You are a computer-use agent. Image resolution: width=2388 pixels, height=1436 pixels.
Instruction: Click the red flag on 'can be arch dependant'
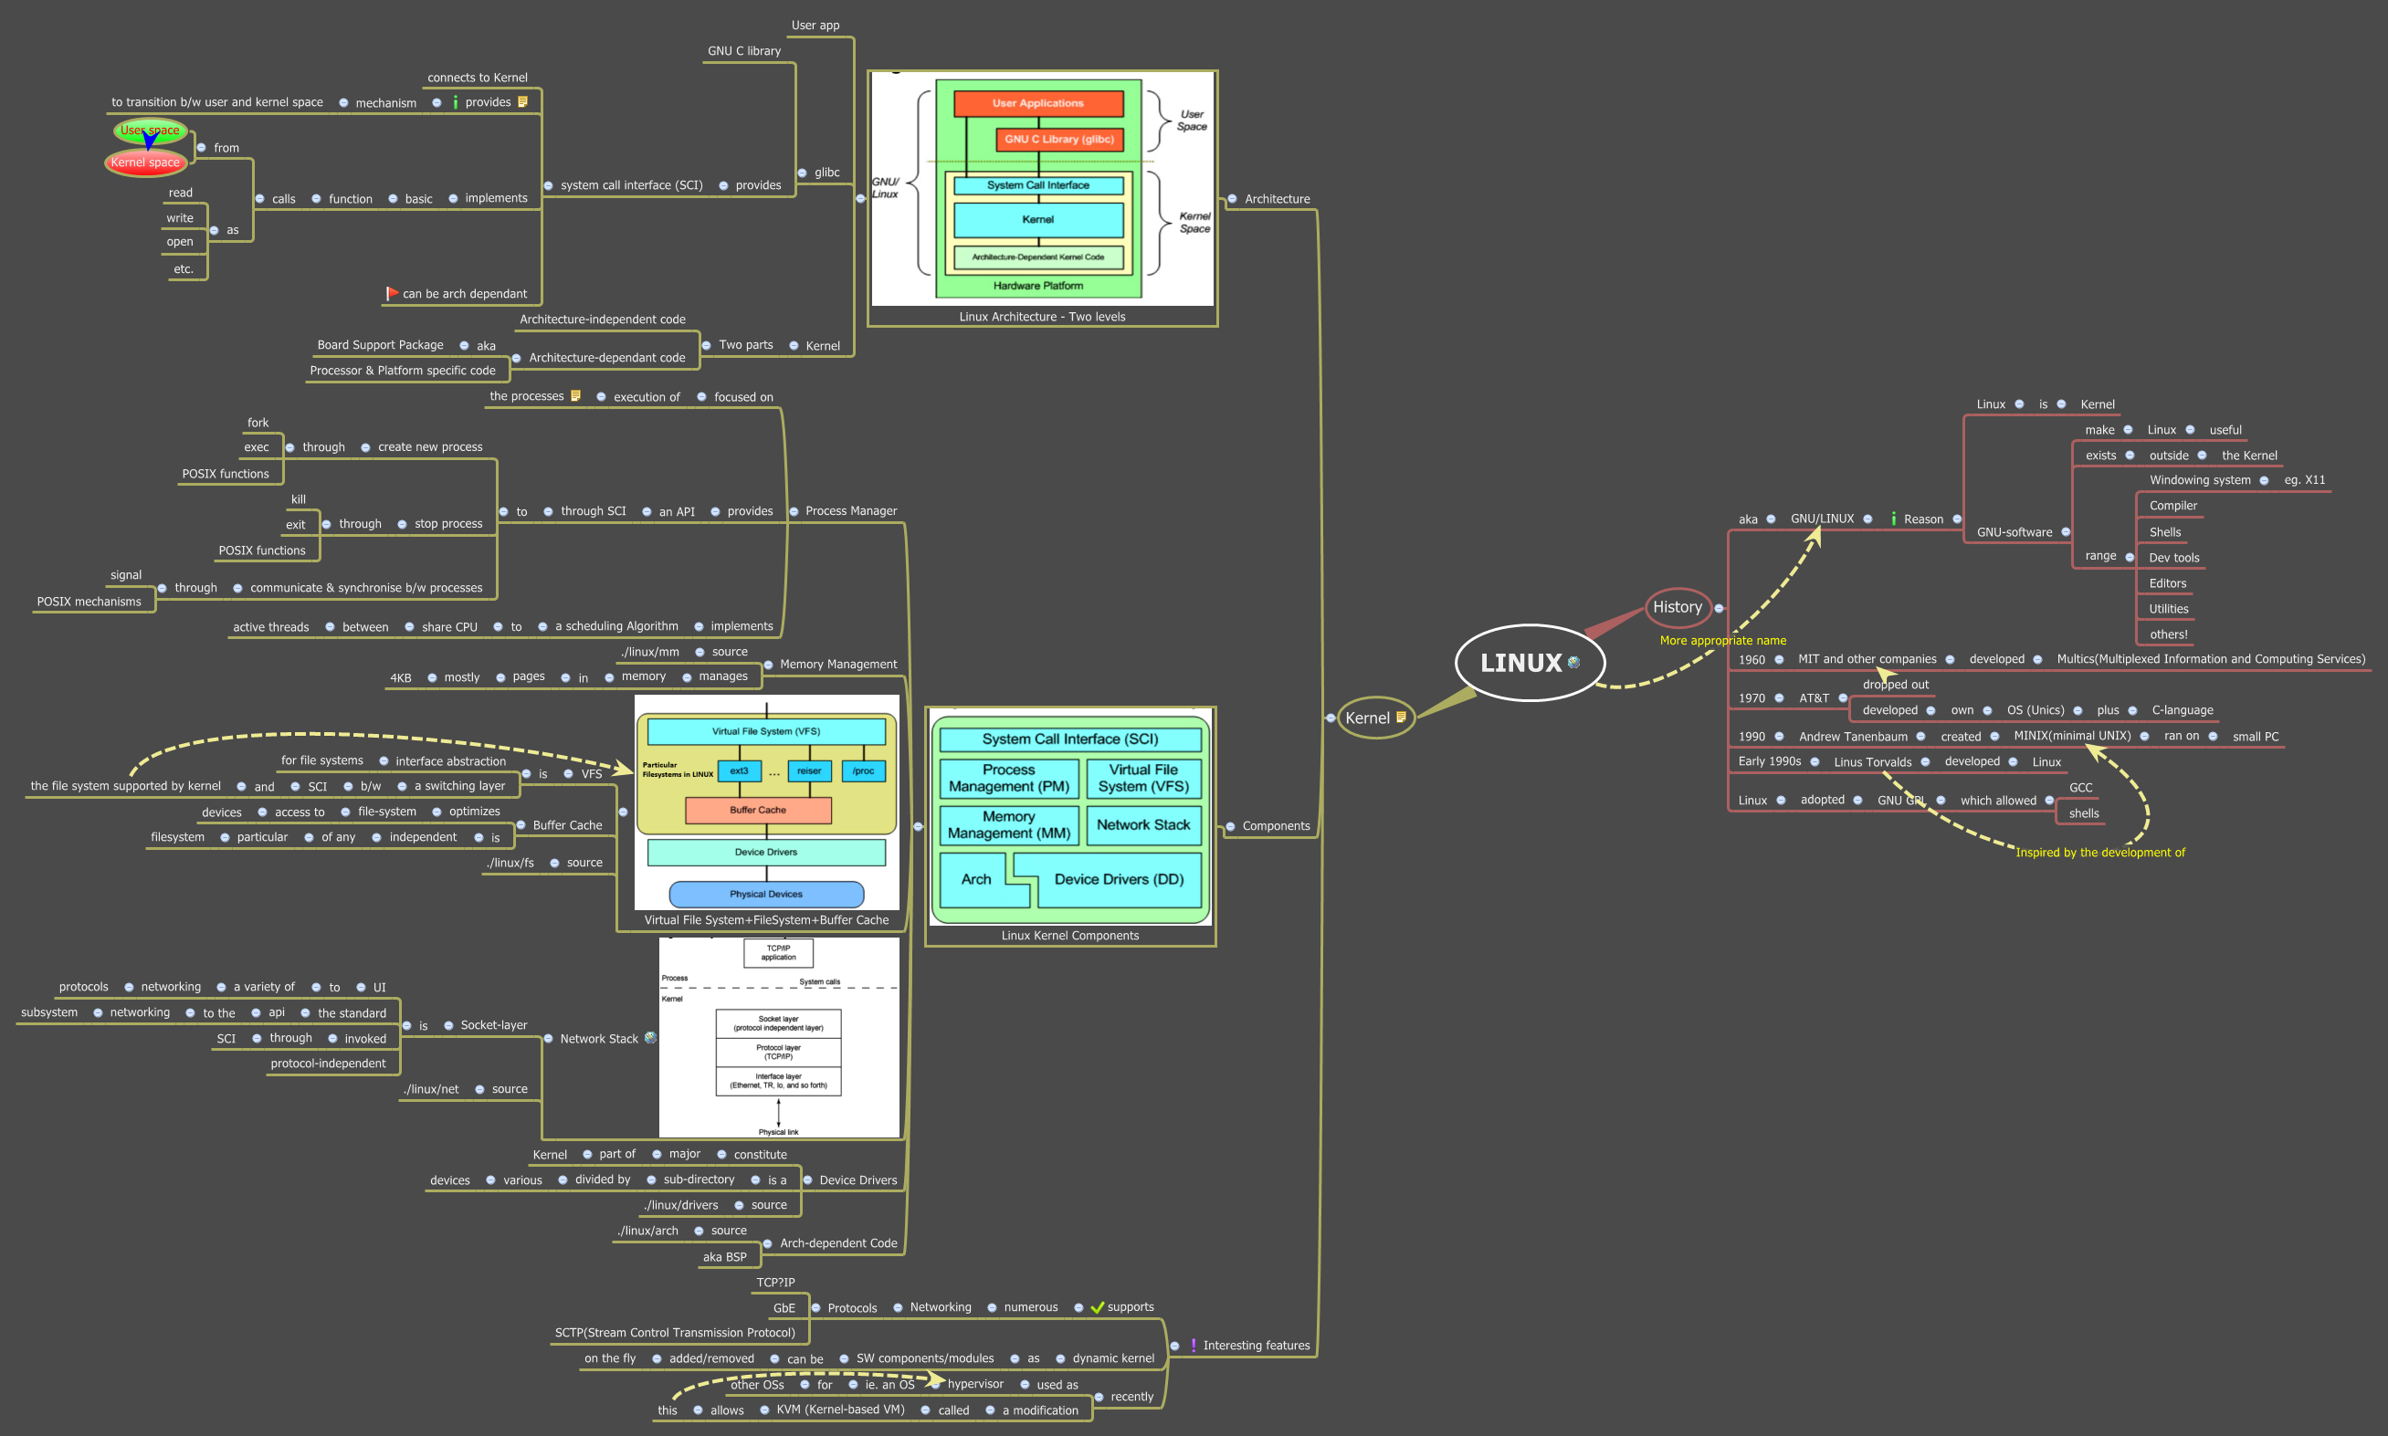(392, 293)
